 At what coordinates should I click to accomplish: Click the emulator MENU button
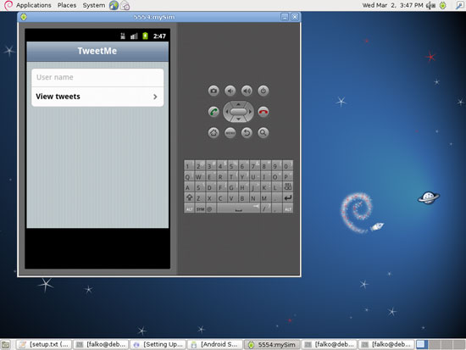[230, 132]
